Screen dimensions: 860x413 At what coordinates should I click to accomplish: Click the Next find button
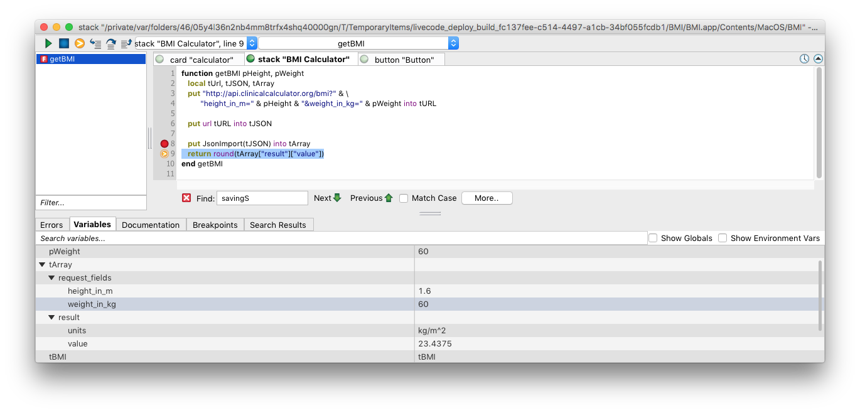pyautogui.click(x=327, y=198)
